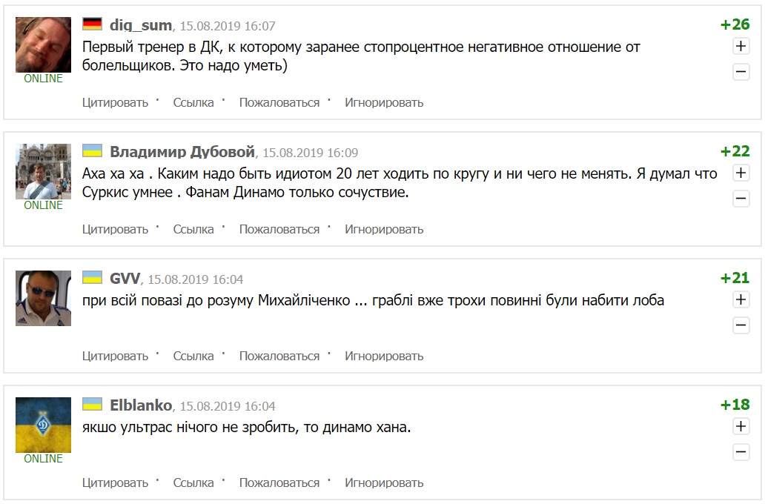This screenshot has height=504, width=765.
Task: Upvote GVV's comment
Action: click(741, 299)
